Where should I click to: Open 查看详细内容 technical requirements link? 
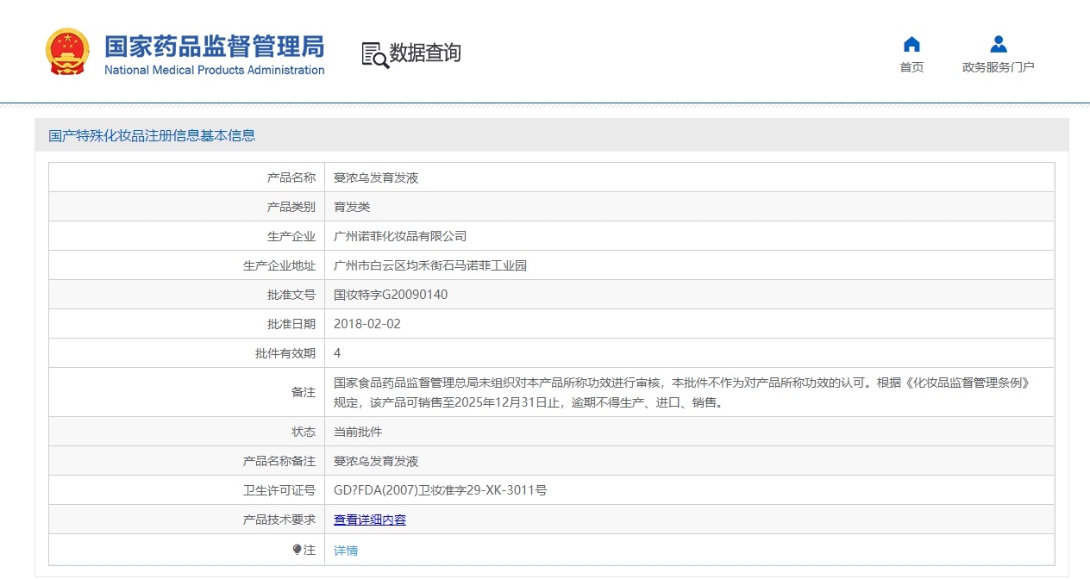coord(370,520)
